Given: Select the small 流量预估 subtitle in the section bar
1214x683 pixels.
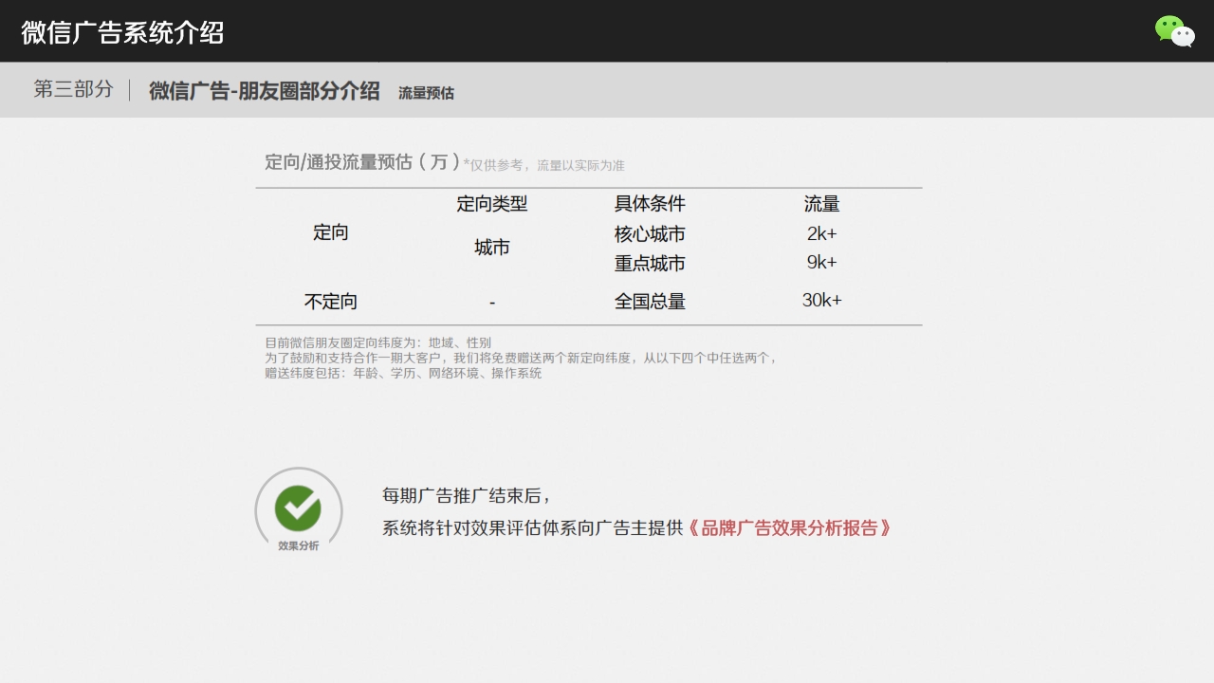Looking at the screenshot, I should click(x=426, y=93).
